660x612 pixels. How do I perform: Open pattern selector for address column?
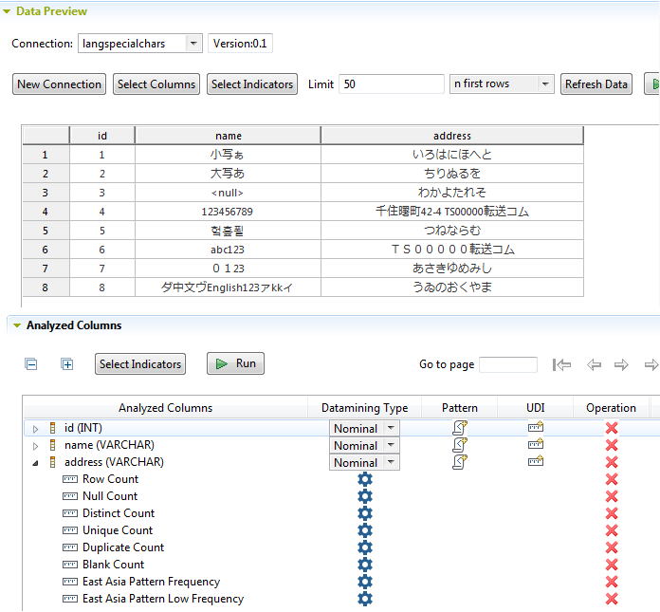460,462
